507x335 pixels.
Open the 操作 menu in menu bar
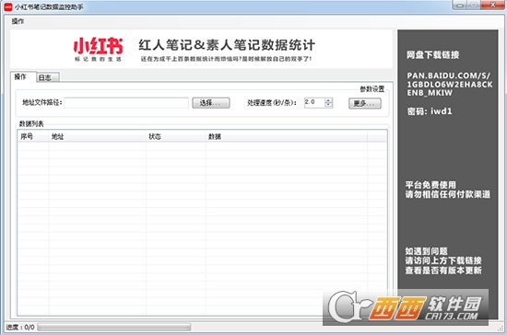[x=18, y=21]
